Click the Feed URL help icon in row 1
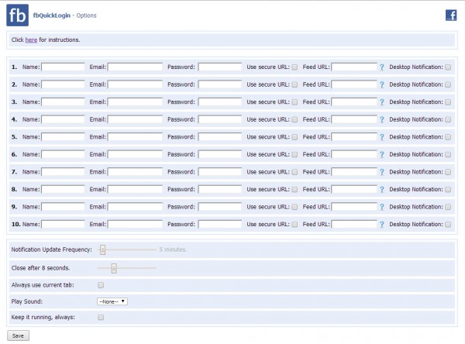This screenshot has width=465, height=344. click(382, 67)
